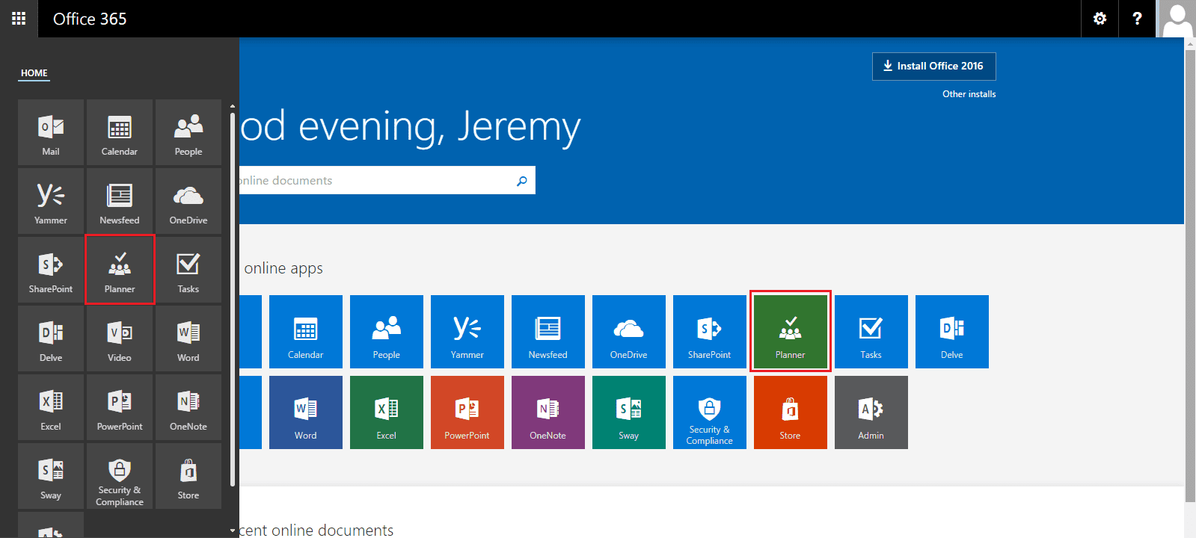Click the search online documents field
Viewport: 1196px width, 538px height.
pyautogui.click(x=374, y=180)
